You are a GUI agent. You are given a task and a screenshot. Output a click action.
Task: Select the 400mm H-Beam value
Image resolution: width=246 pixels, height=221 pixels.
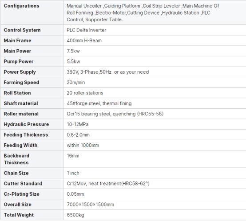coord(84,40)
